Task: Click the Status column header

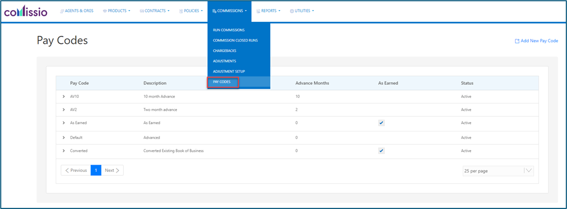Action: click(x=467, y=83)
